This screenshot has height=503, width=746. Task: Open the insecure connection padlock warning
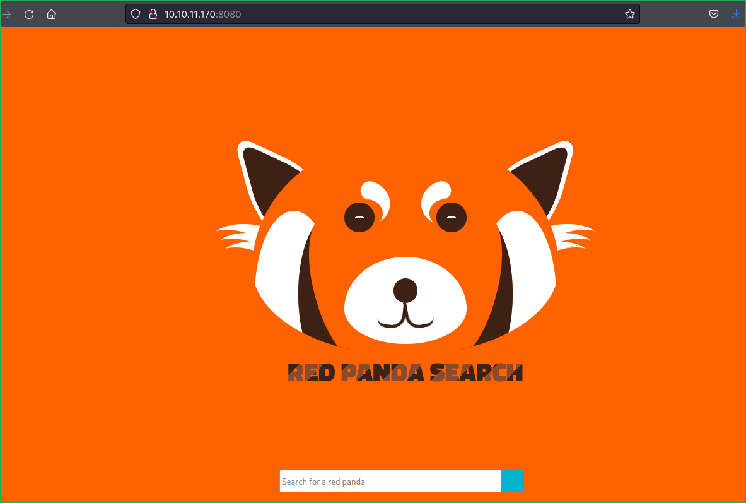tap(153, 14)
